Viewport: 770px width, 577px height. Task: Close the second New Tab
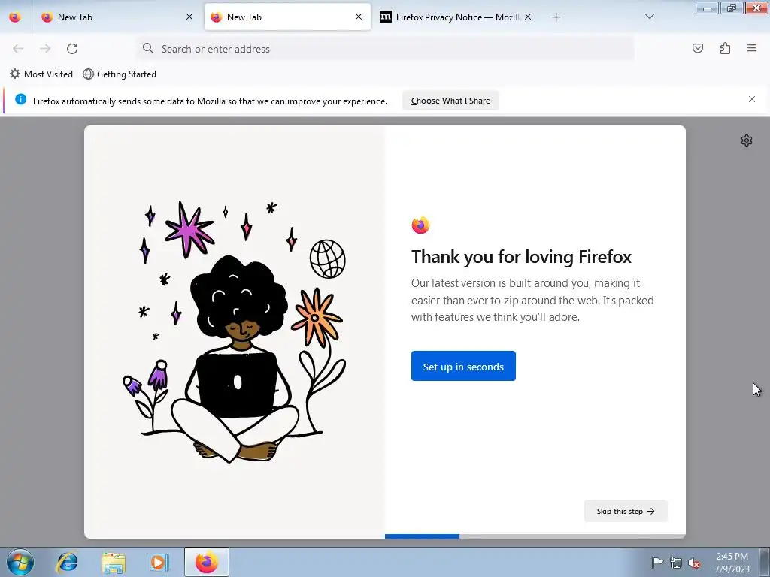(359, 17)
